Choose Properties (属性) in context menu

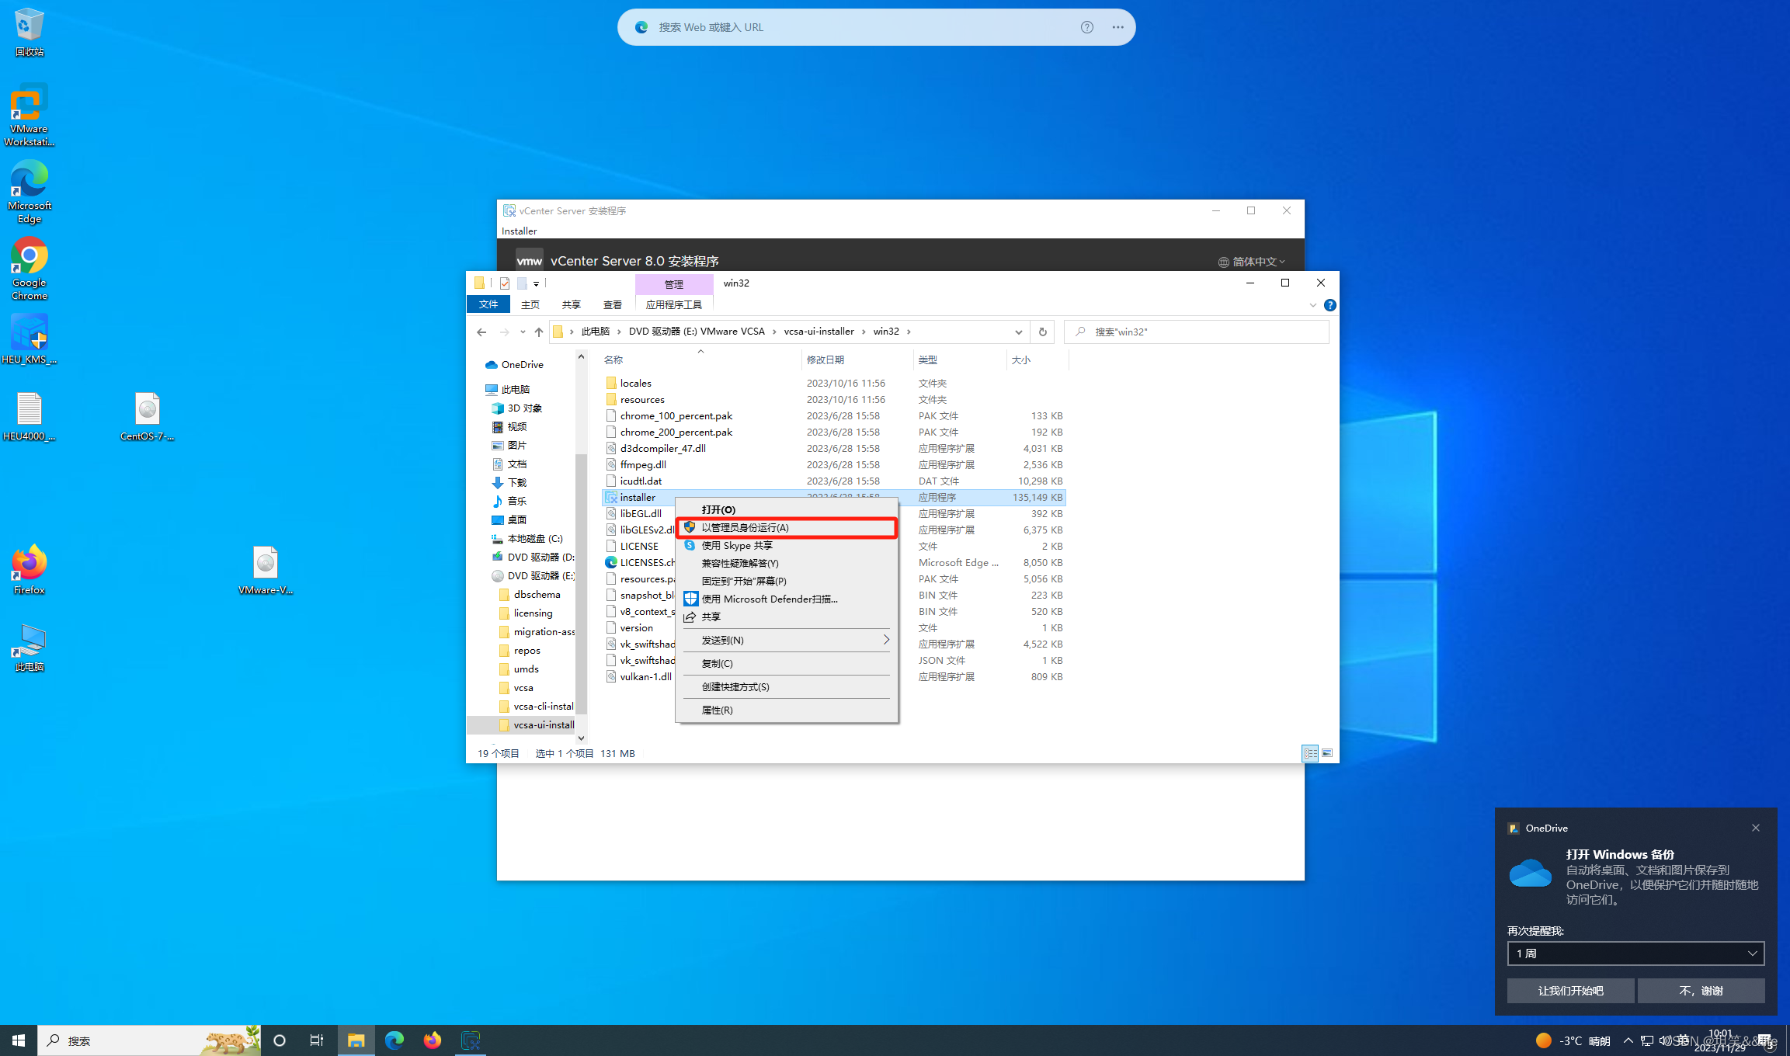787,710
